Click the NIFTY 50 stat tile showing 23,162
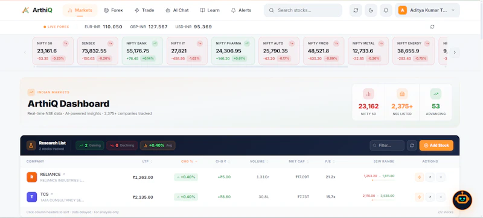The width and height of the screenshot is (483, 218). click(368, 102)
